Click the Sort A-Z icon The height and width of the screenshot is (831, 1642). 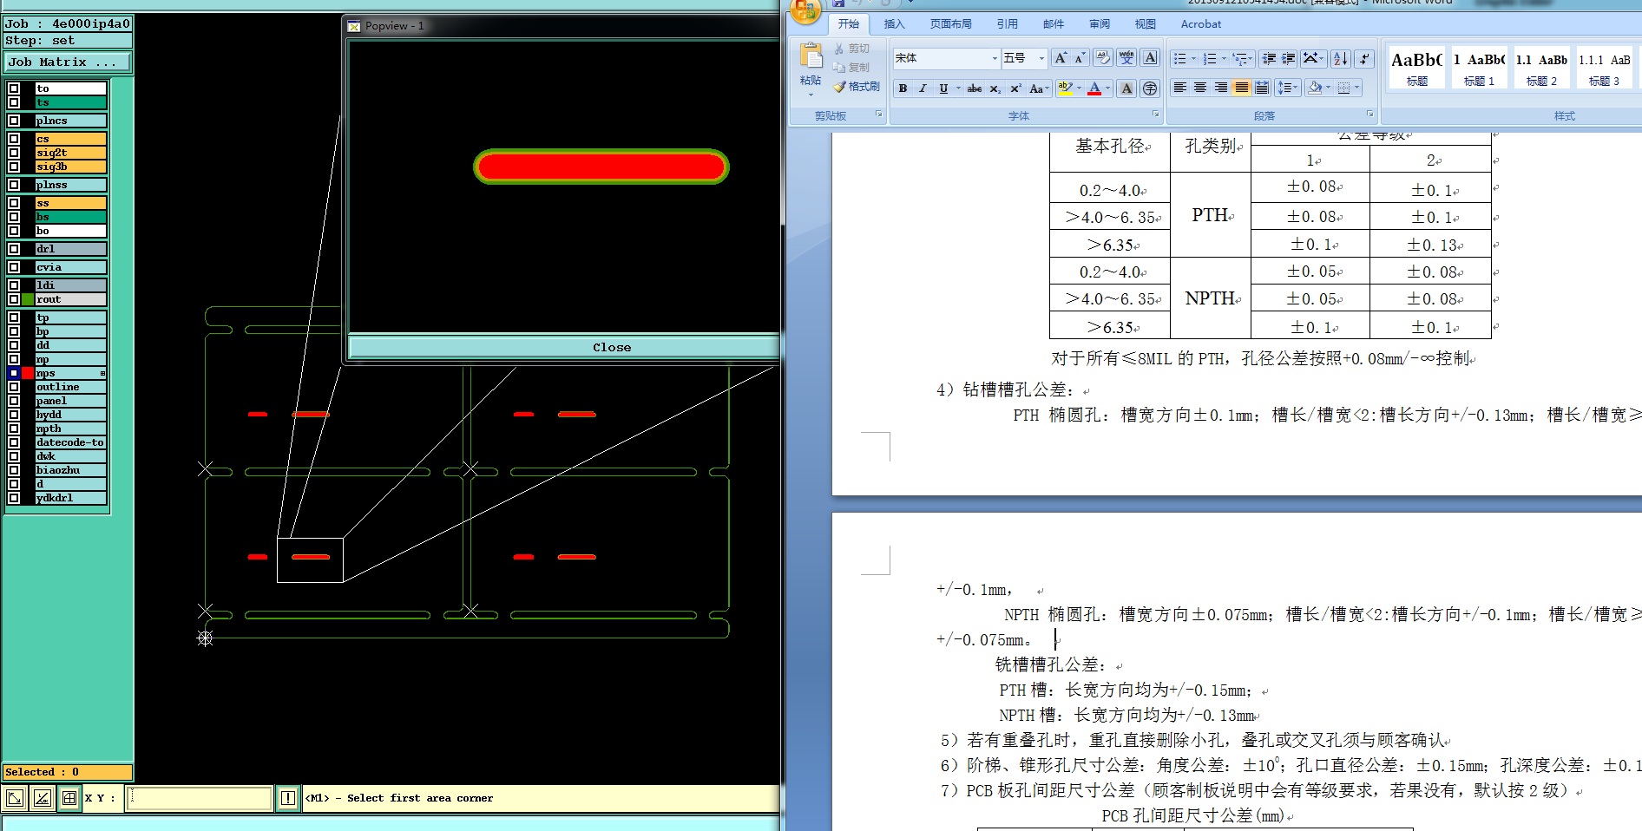click(x=1341, y=58)
